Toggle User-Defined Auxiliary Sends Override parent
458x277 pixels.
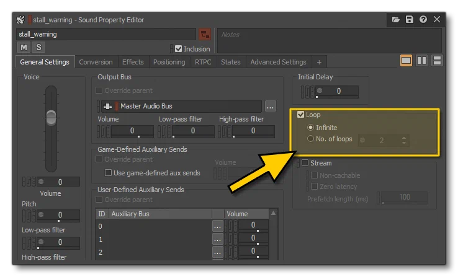pyautogui.click(x=99, y=200)
